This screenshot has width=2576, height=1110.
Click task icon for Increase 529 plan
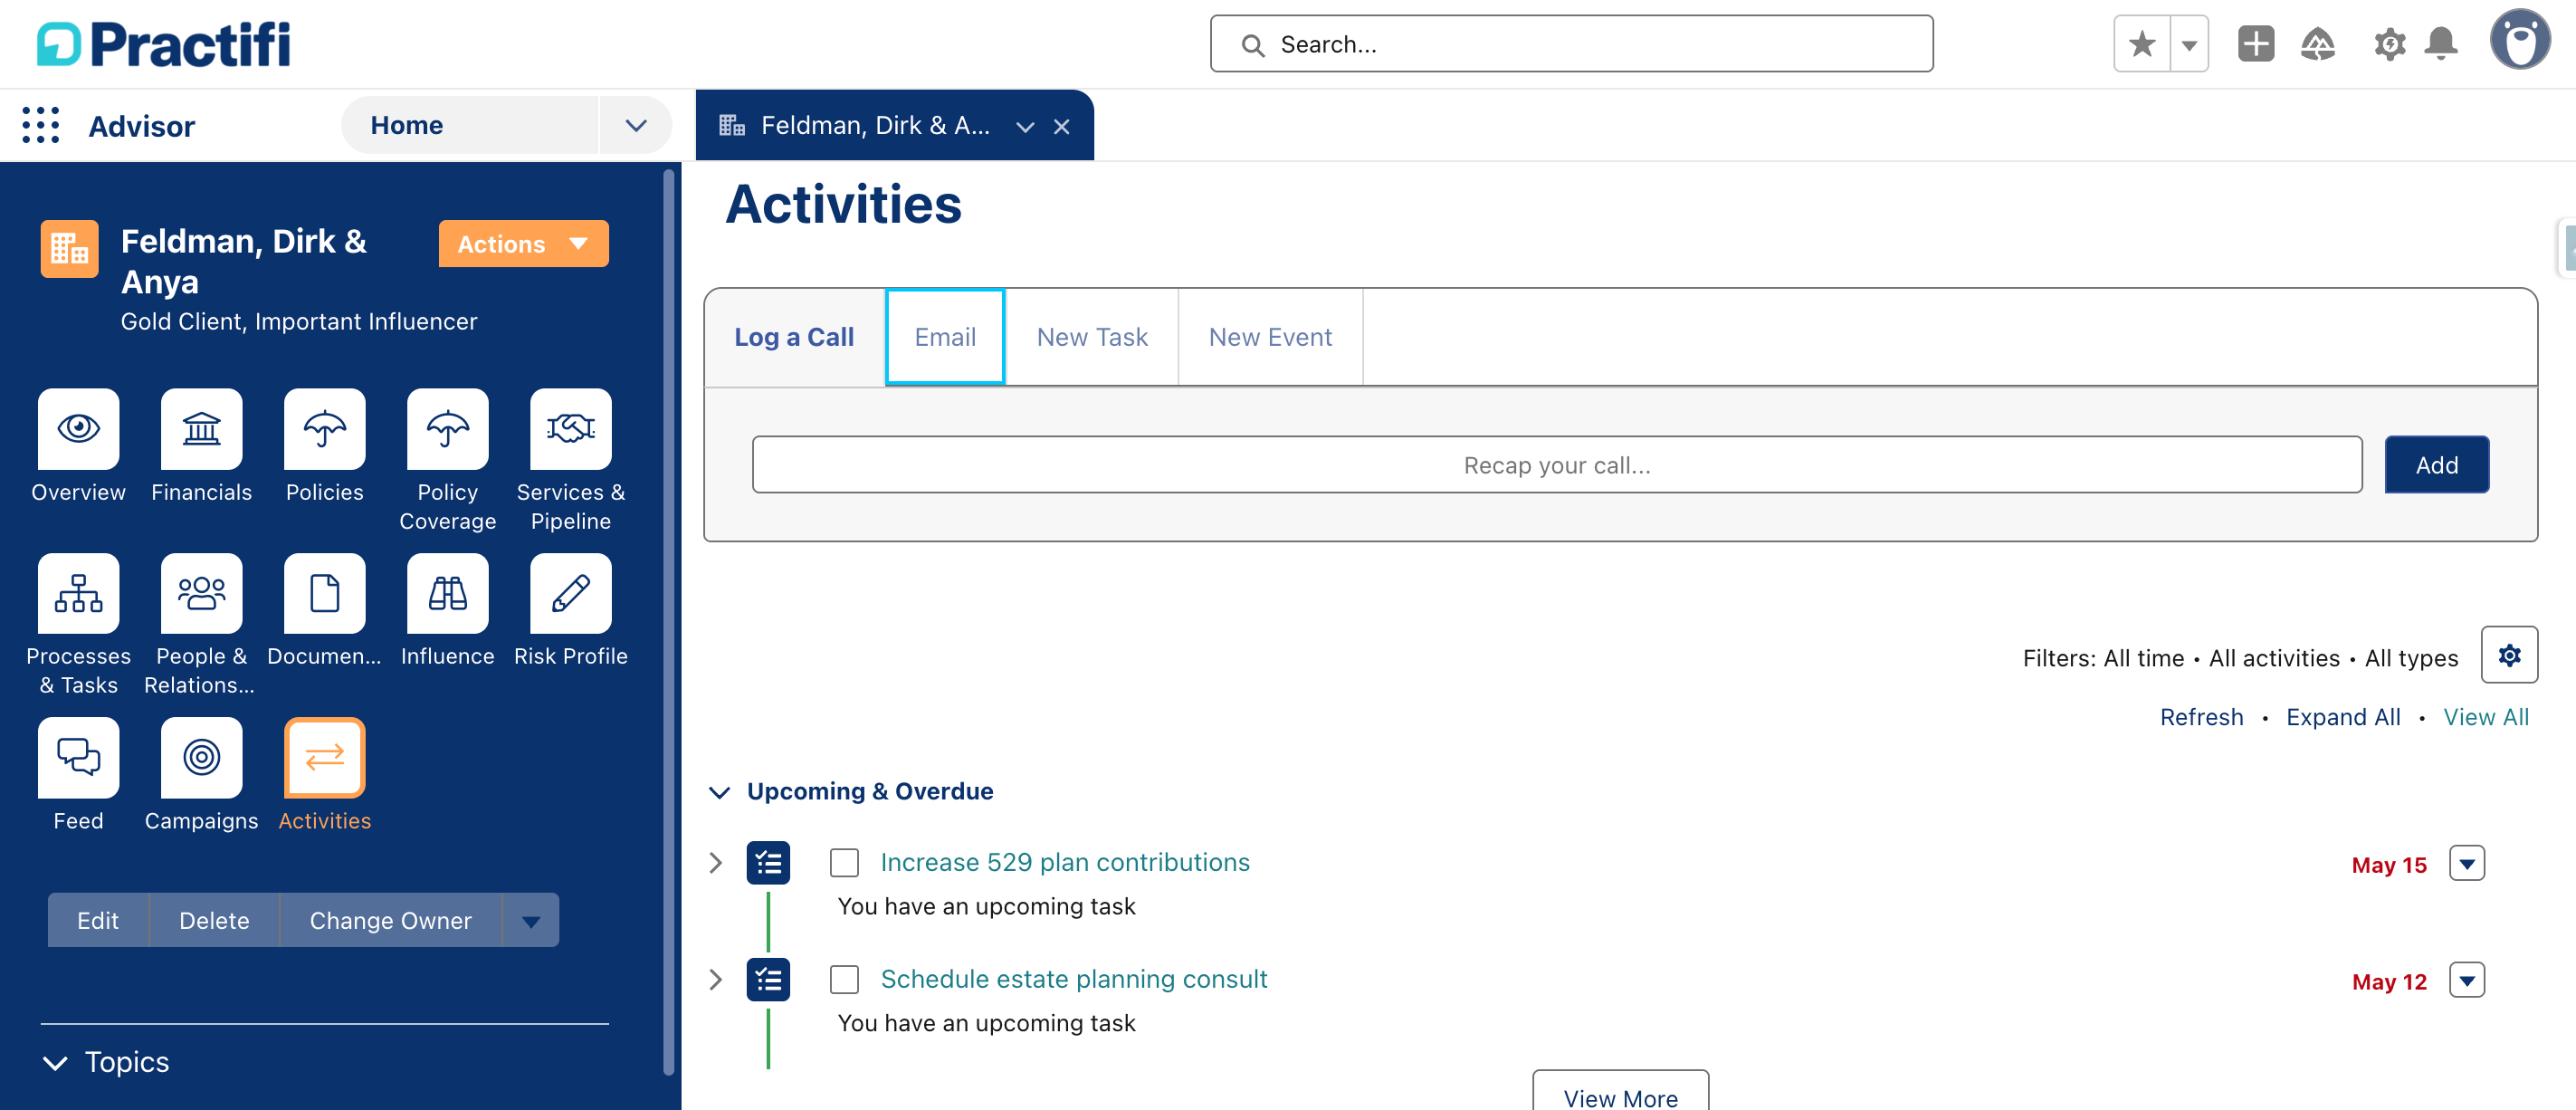(x=767, y=862)
